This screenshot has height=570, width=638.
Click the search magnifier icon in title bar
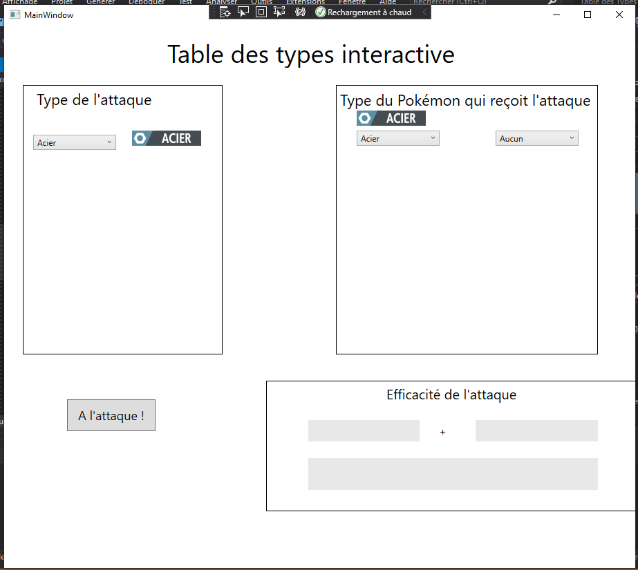[x=552, y=3]
